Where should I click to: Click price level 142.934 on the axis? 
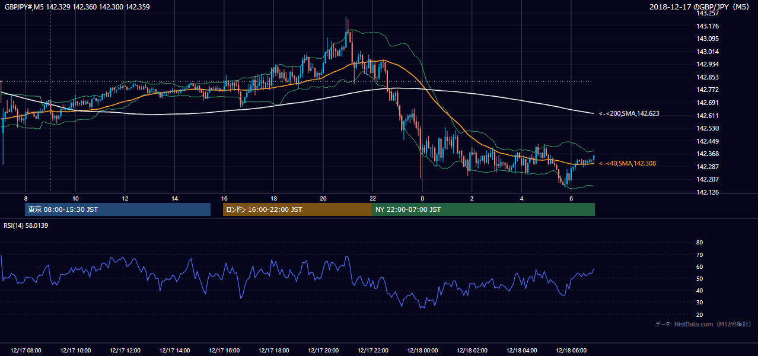[x=708, y=64]
